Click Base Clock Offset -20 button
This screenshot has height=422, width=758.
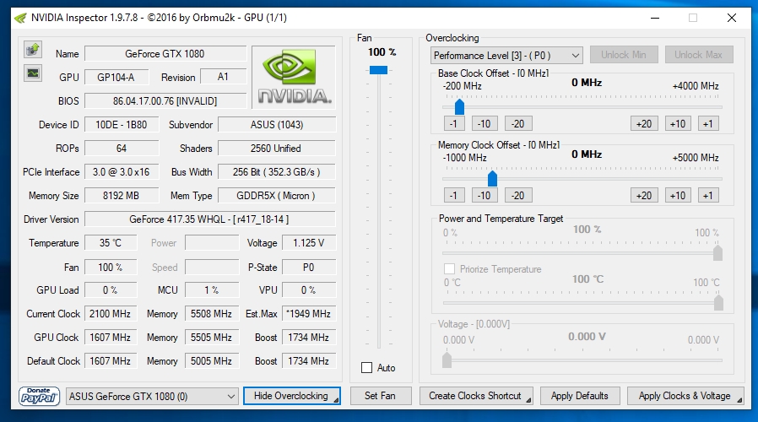click(518, 124)
